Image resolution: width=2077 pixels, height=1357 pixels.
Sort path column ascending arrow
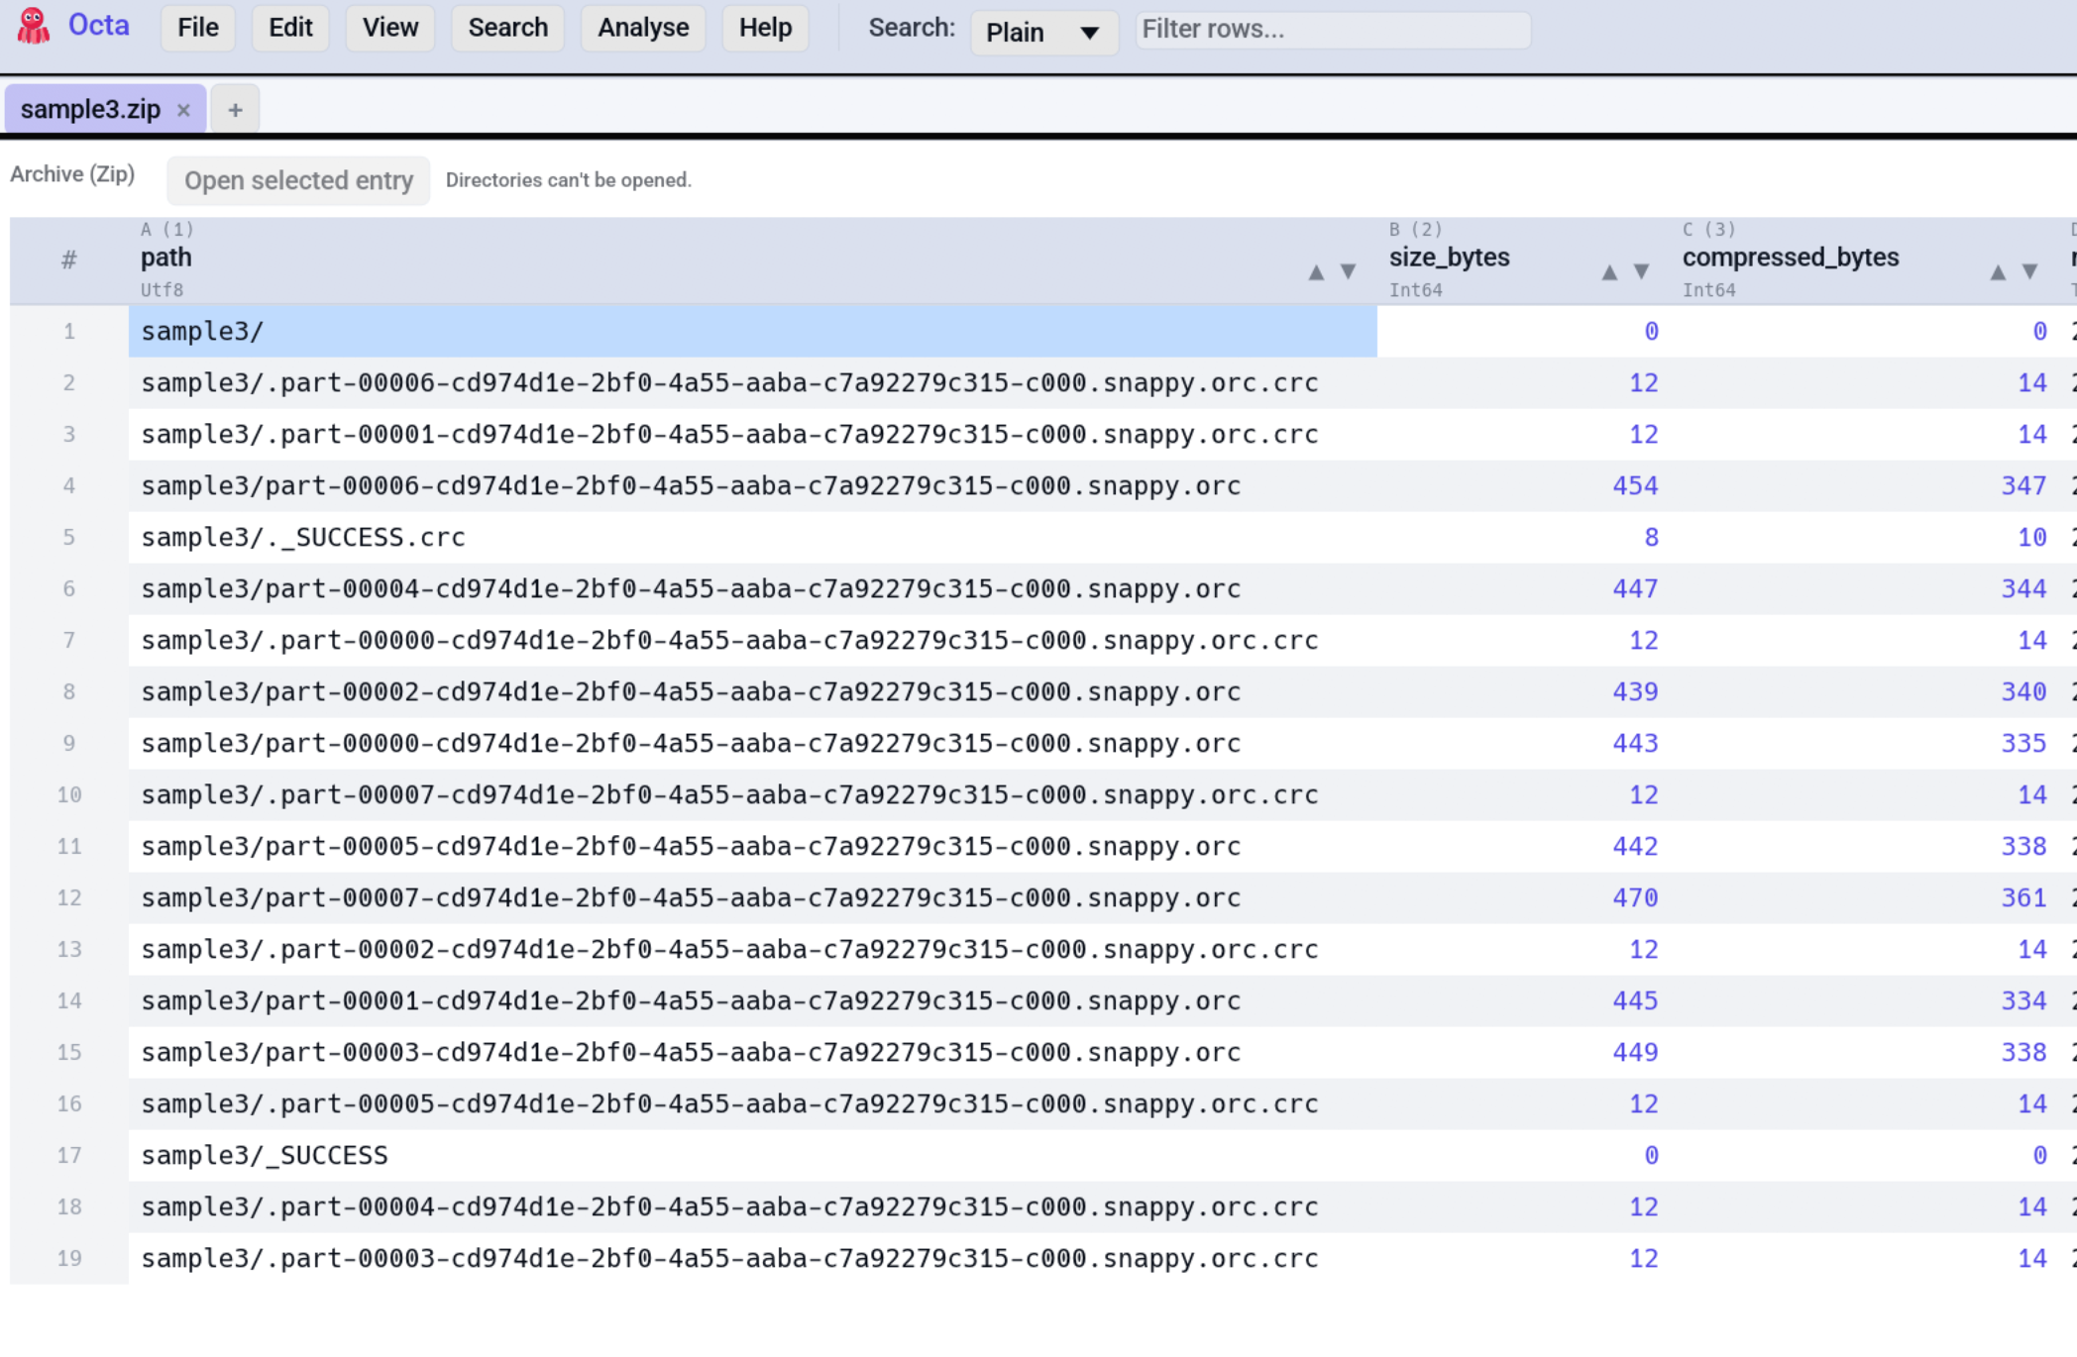point(1316,272)
